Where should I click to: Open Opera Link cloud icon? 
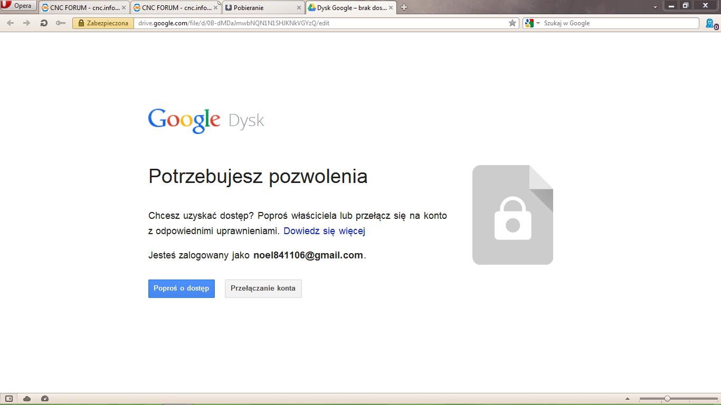pyautogui.click(x=27, y=399)
